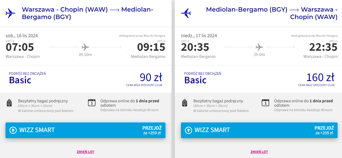The height and width of the screenshot is (158, 342).
Task: Click the calendar icon in the return flight card
Action: [x=265, y=103]
